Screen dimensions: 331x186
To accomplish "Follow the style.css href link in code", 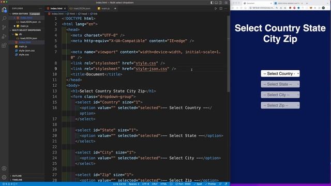I will click(x=146, y=63).
